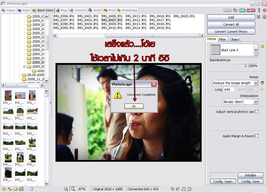This screenshot has width=267, height=193.
Task: Close the Conversion Completed dialog with X
Action: 154,84
